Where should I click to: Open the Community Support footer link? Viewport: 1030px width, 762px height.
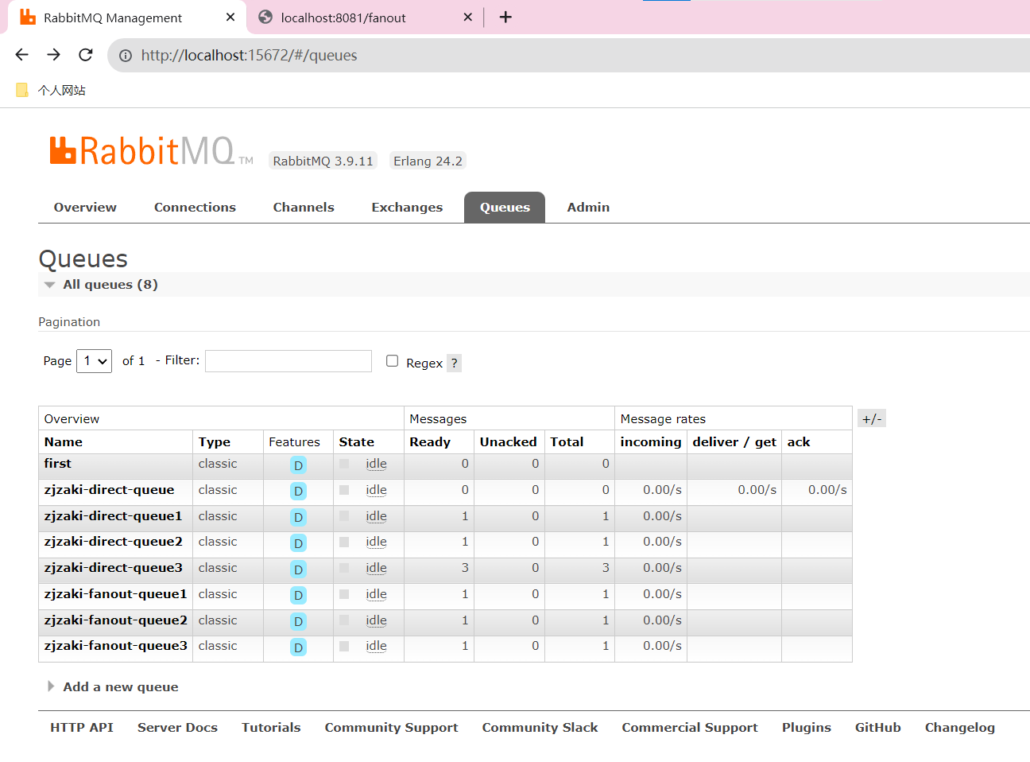coord(391,727)
